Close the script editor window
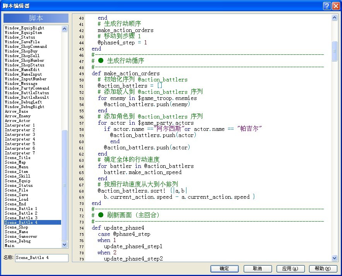 coord(336,6)
